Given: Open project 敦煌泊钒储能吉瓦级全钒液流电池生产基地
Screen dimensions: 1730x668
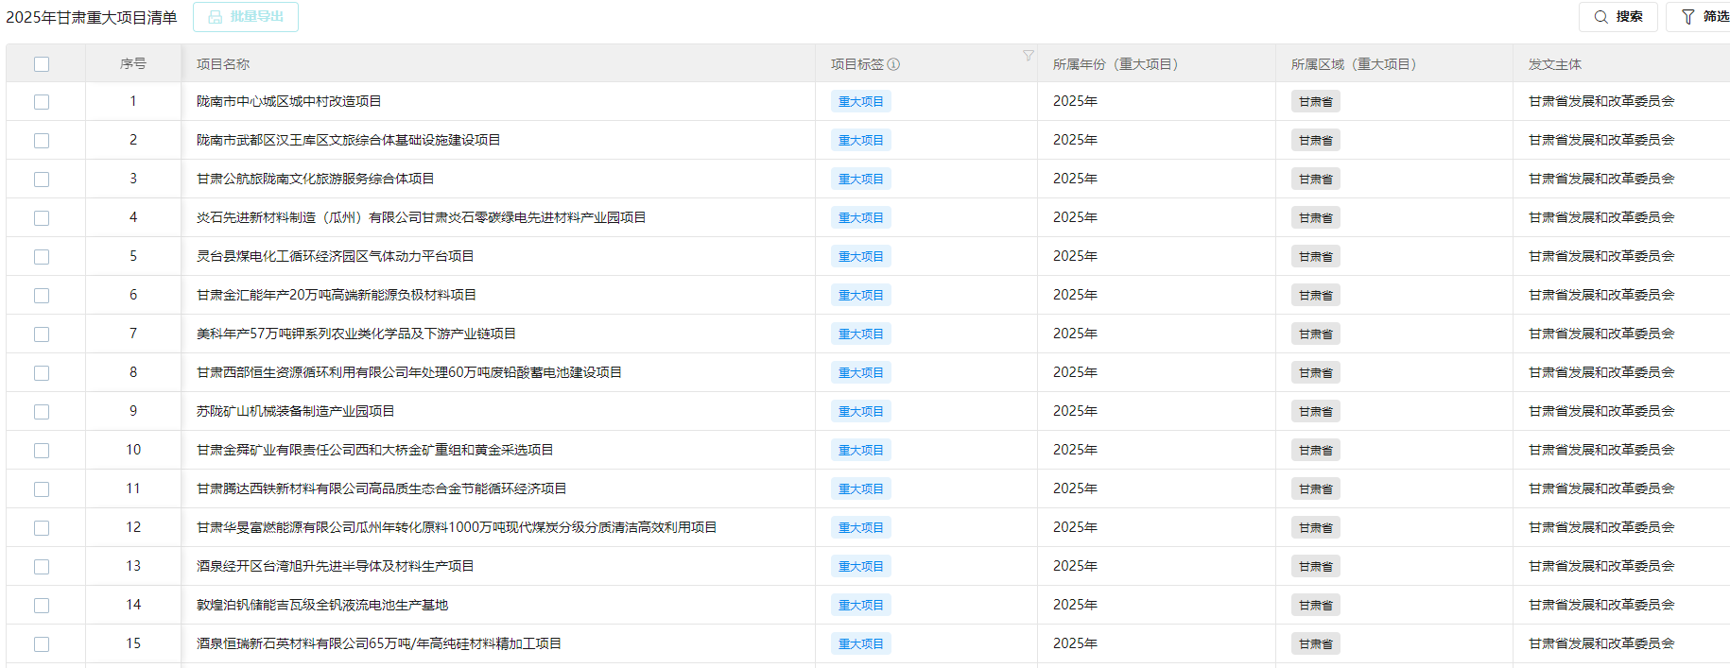Looking at the screenshot, I should click(322, 605).
